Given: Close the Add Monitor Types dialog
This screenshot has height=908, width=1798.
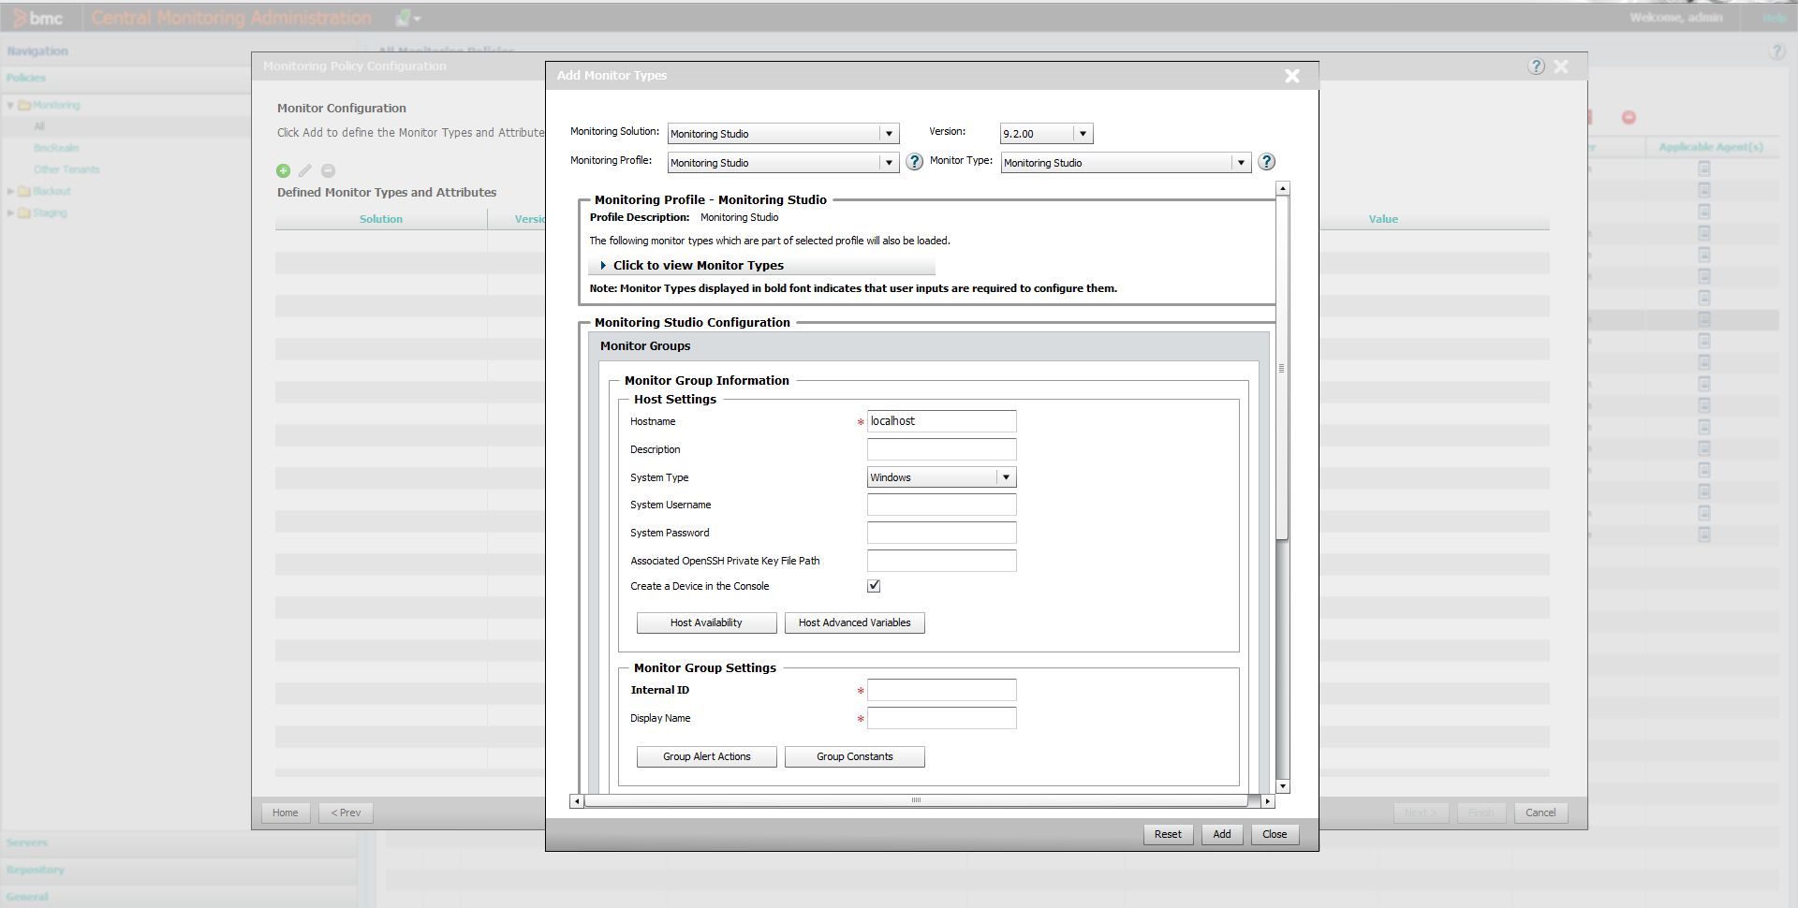Looking at the screenshot, I should pyautogui.click(x=1292, y=76).
